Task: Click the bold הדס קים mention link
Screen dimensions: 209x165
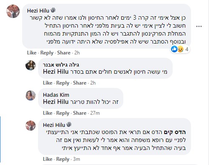Action: pos(175,132)
